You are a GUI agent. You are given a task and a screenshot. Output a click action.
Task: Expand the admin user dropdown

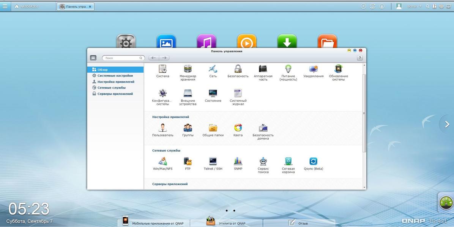[x=414, y=6]
